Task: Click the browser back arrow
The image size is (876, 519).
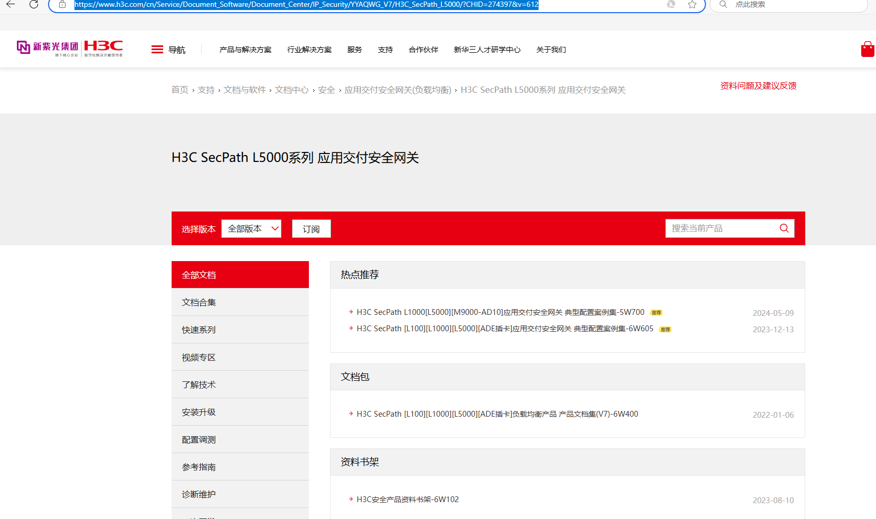Action: tap(11, 4)
